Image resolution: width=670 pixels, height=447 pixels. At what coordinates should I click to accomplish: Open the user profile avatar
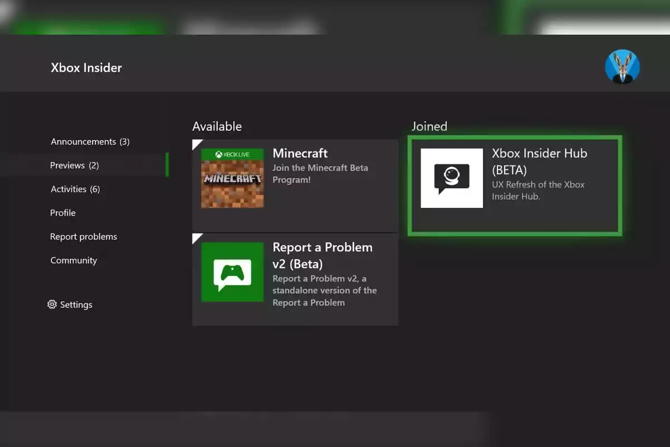[622, 66]
